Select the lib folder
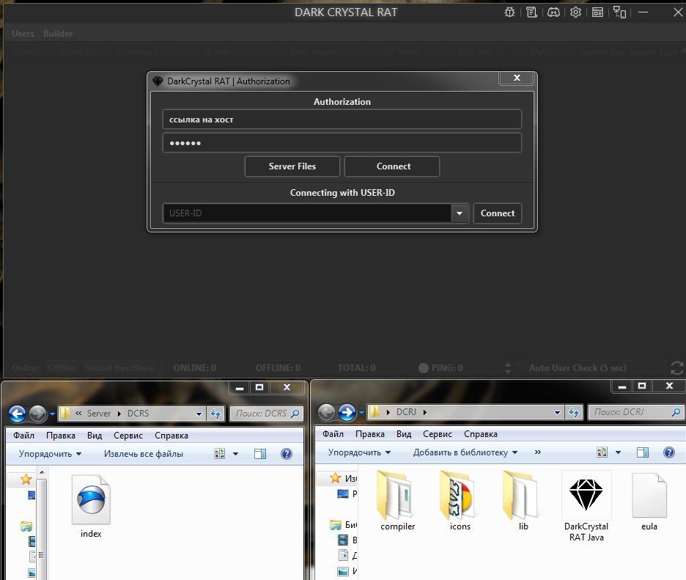The image size is (686, 580). point(523,502)
